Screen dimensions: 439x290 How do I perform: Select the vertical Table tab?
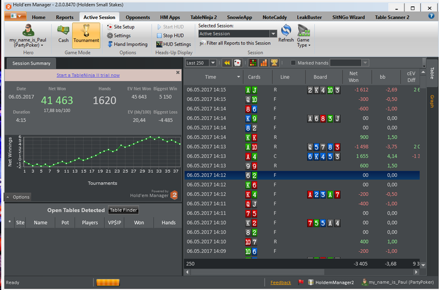[x=432, y=73]
